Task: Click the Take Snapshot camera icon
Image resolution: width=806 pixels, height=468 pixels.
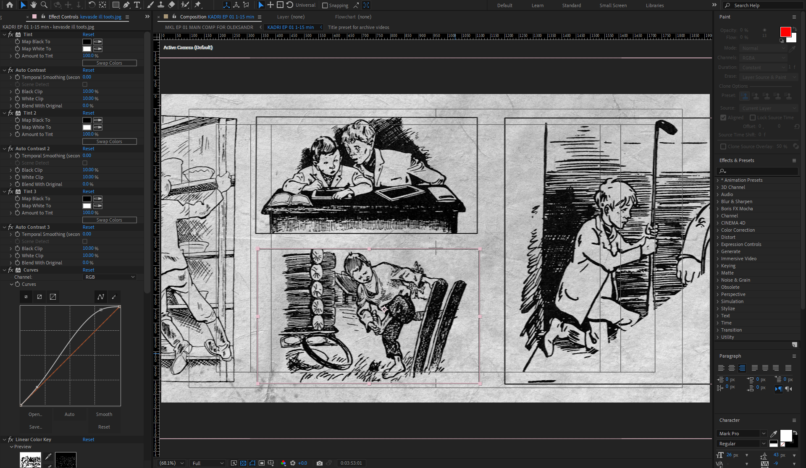Action: [x=320, y=463]
